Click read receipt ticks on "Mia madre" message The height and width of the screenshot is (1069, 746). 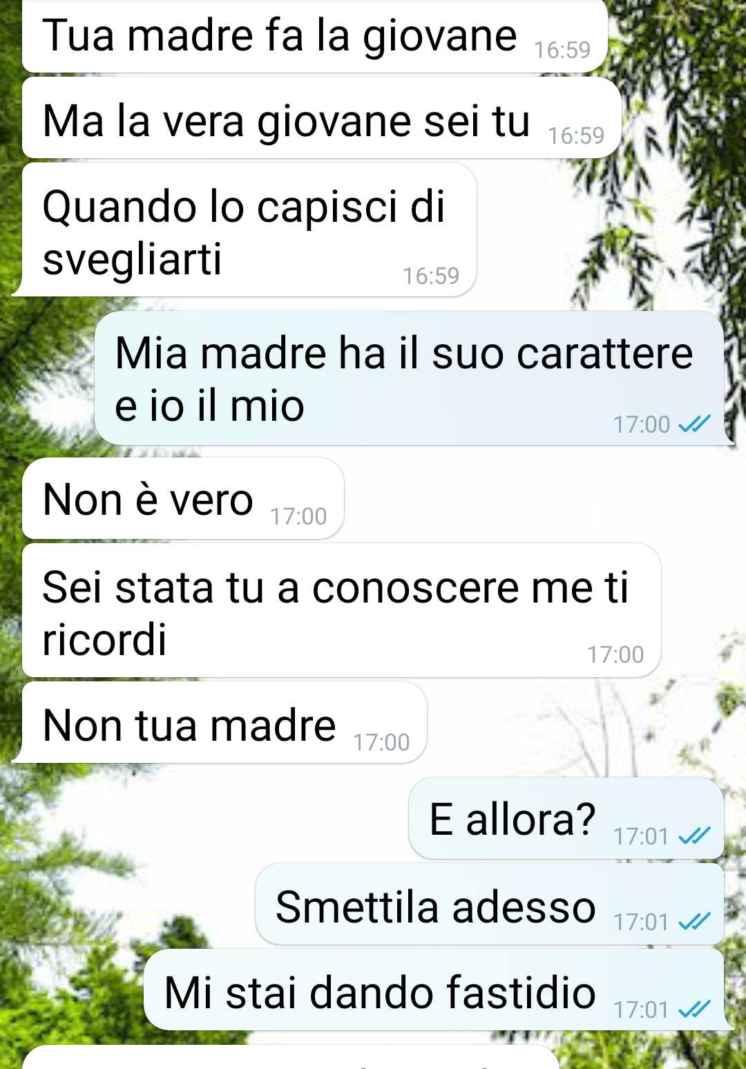(694, 424)
